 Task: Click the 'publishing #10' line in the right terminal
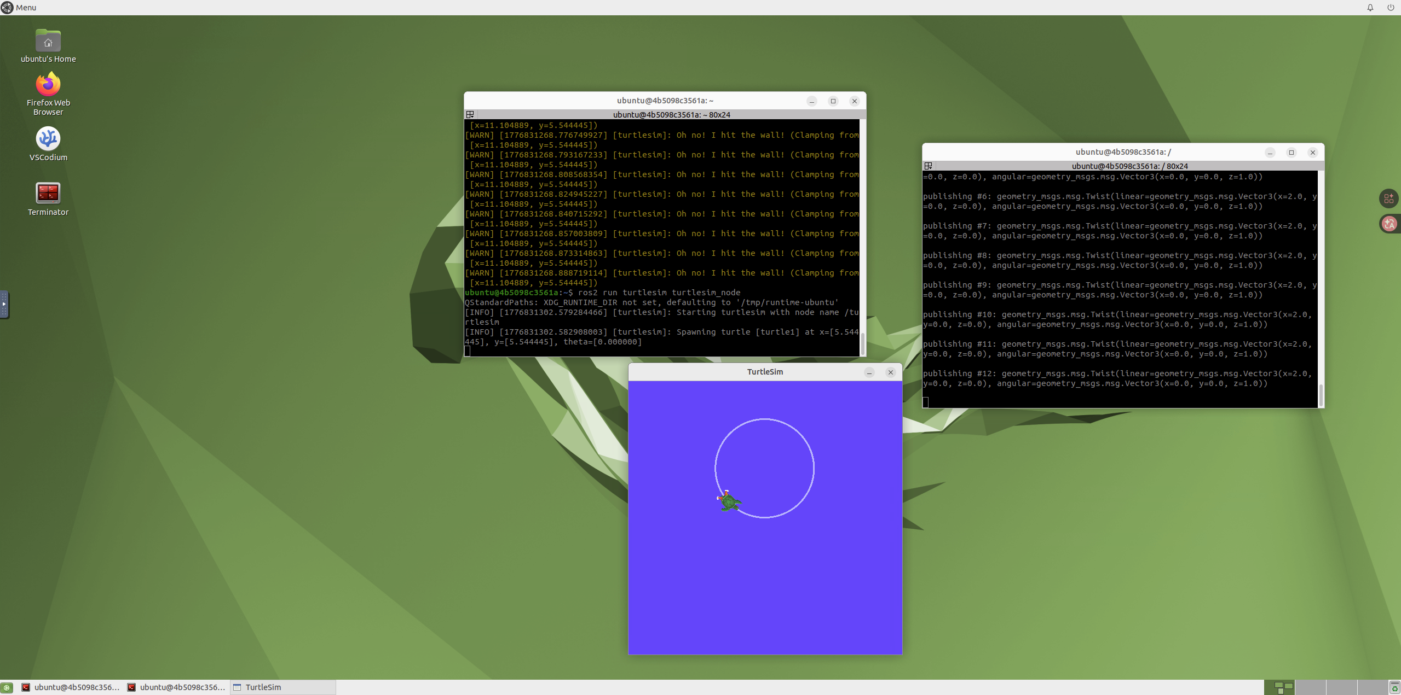pos(1117,319)
